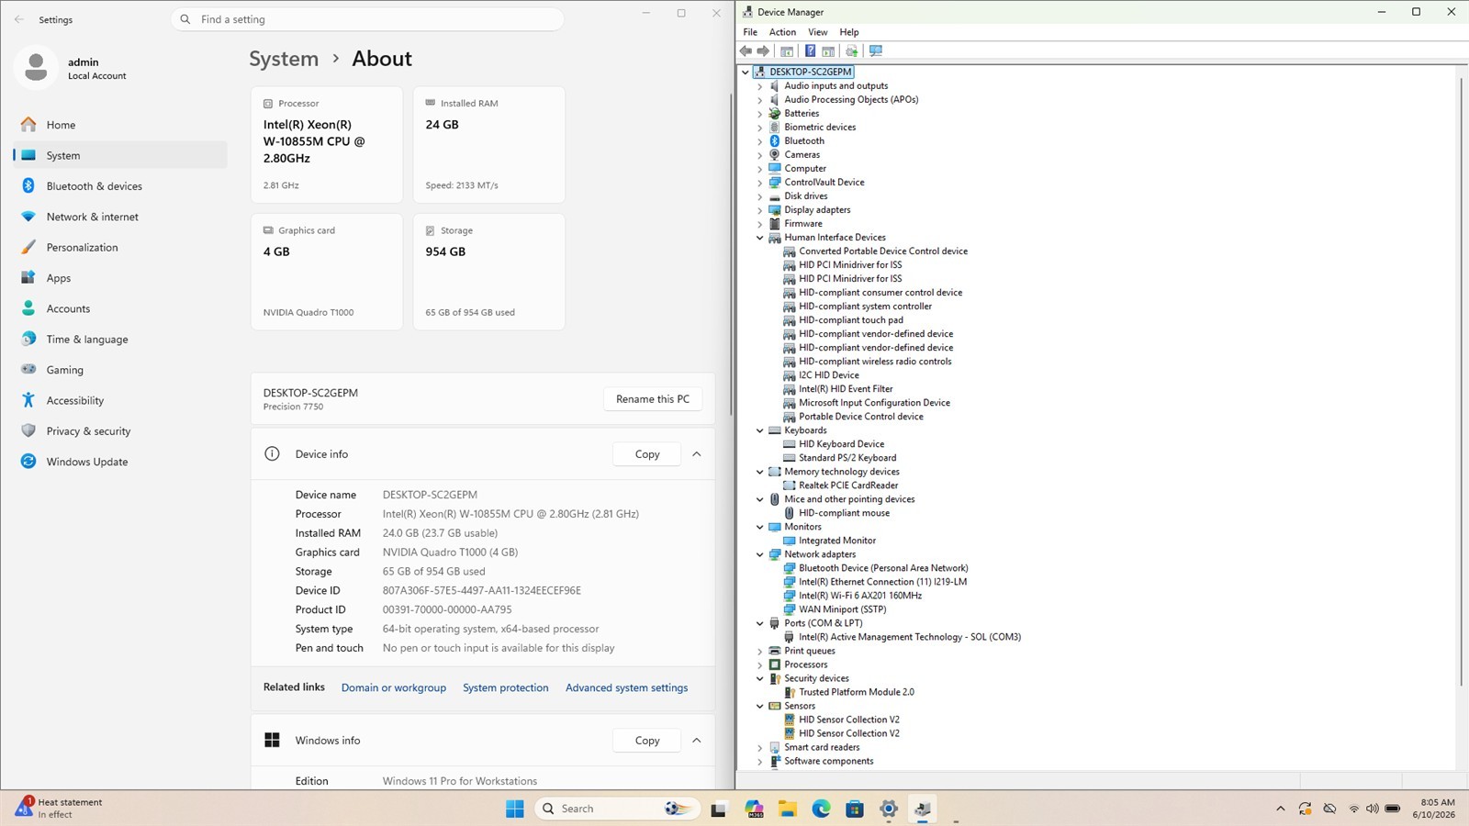
Task: Click the Back arrow in Device Manager toolbar
Action: click(x=746, y=51)
